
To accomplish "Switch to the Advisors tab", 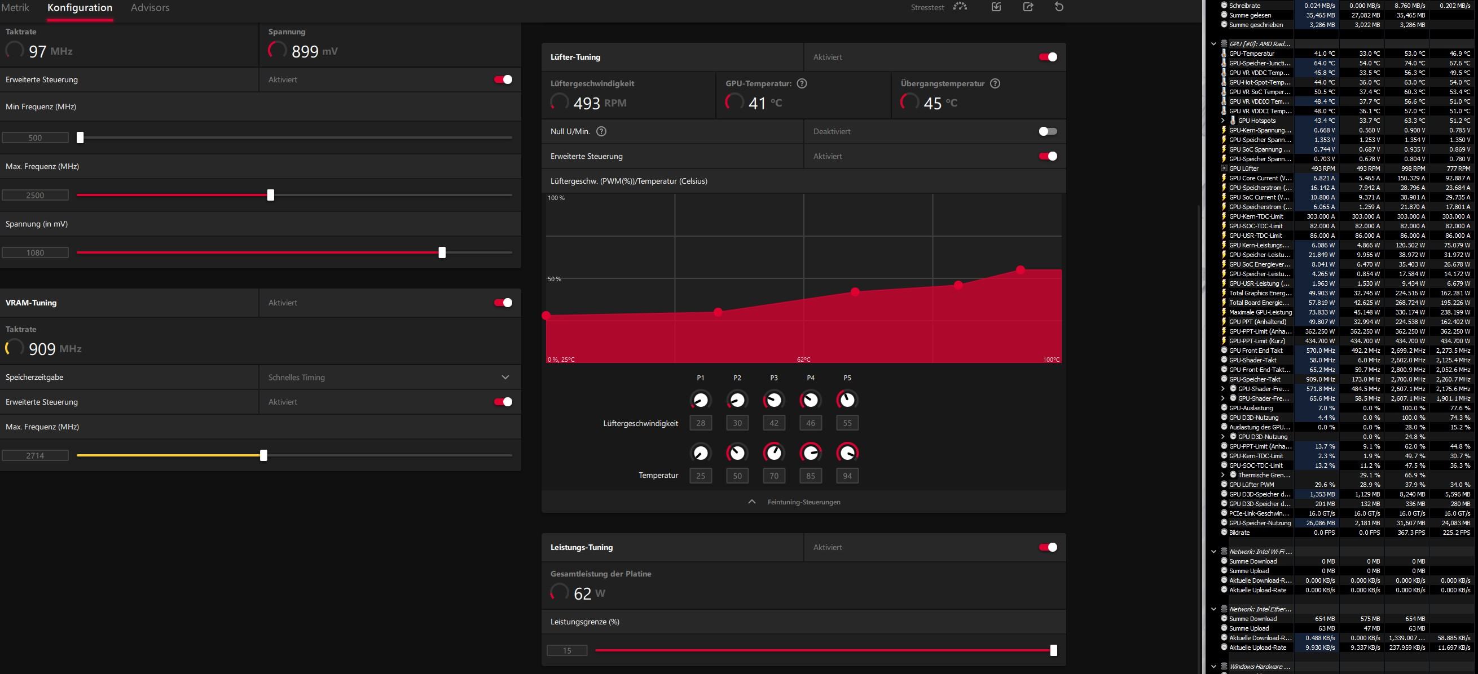I will click(149, 7).
